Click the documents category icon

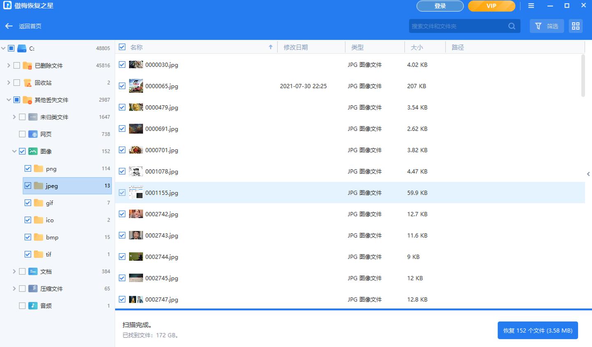pos(33,271)
